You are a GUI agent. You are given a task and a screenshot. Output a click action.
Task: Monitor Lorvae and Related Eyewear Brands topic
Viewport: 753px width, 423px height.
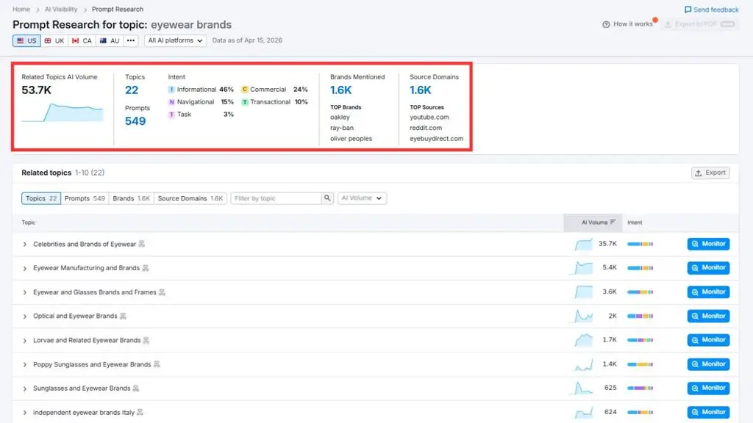(x=708, y=340)
